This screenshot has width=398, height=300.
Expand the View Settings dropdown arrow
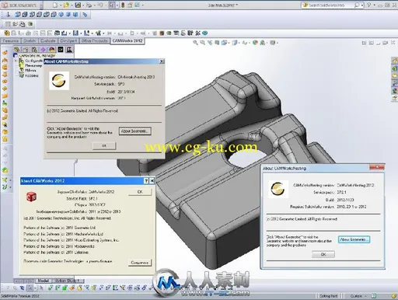pos(277,43)
